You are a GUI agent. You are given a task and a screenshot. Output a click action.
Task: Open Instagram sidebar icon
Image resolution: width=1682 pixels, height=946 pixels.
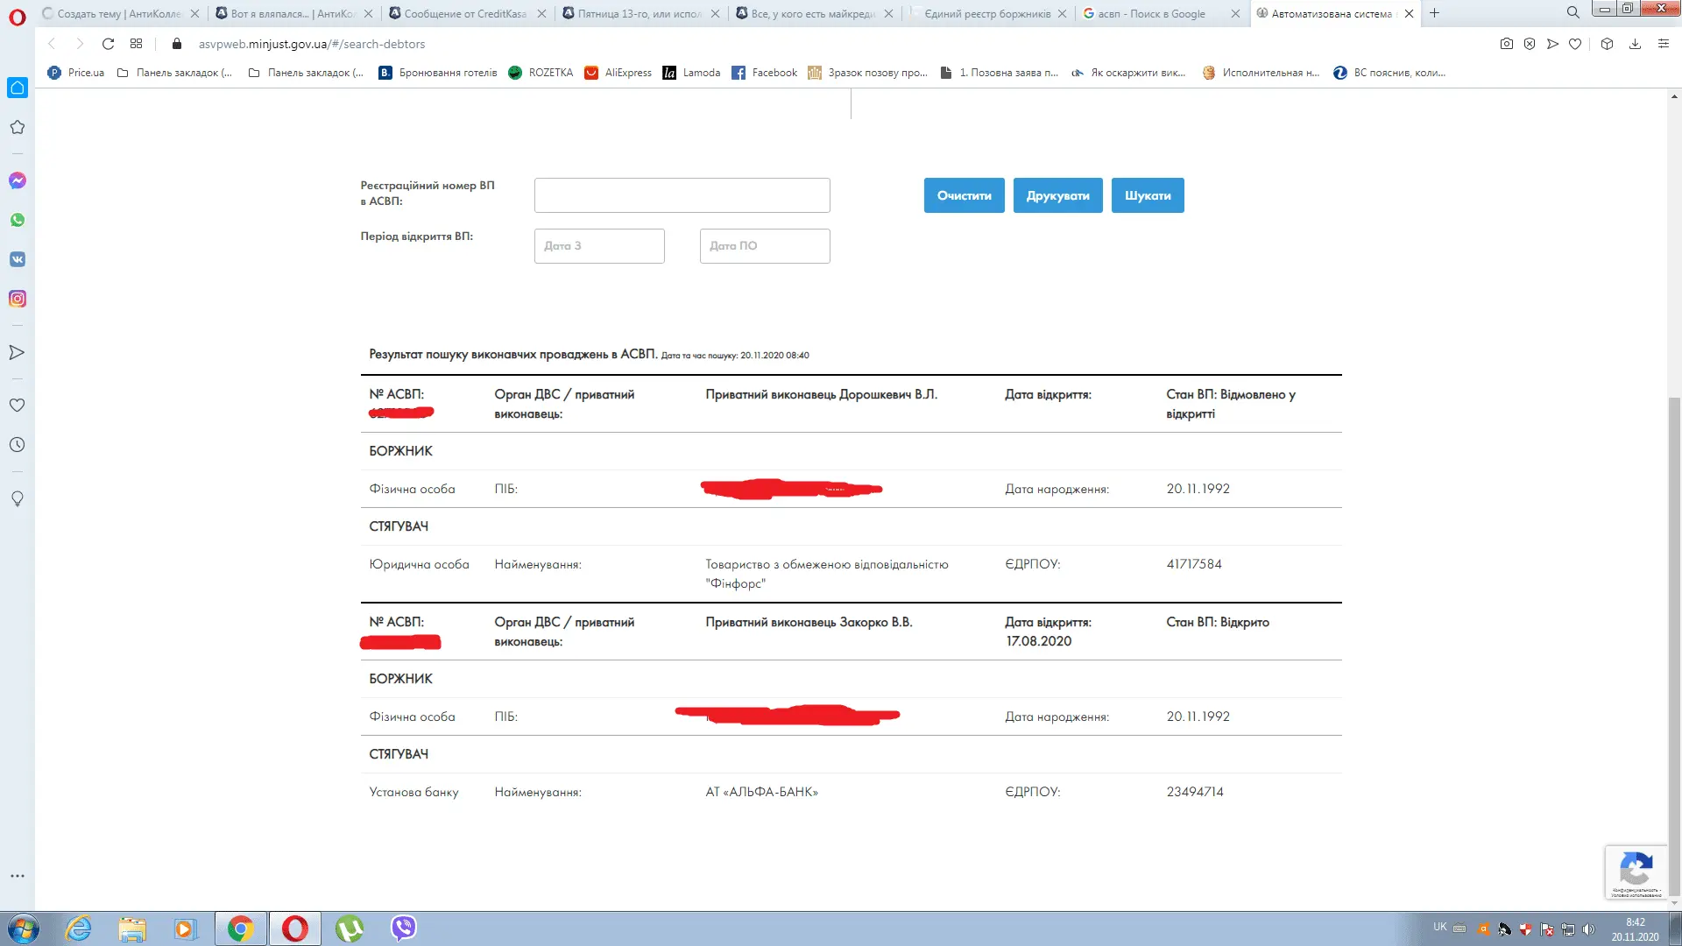18,299
